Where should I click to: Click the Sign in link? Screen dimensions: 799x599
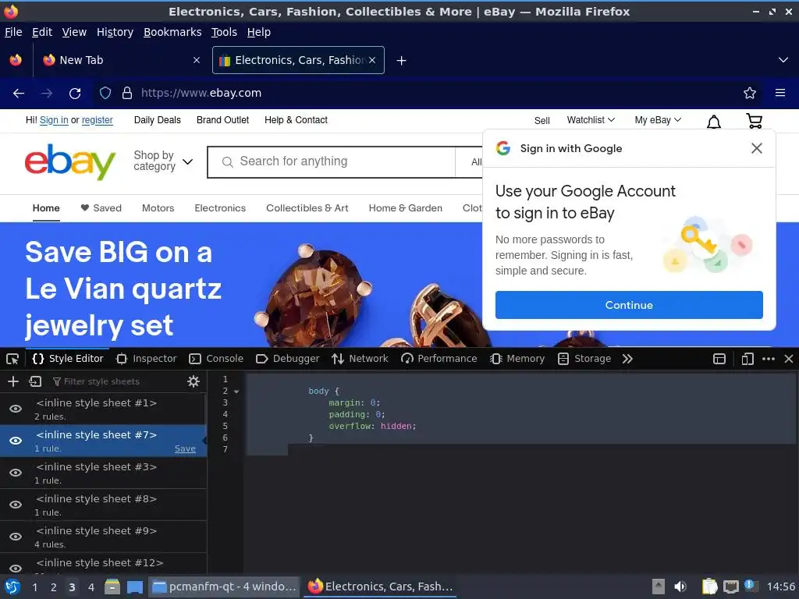pyautogui.click(x=54, y=120)
